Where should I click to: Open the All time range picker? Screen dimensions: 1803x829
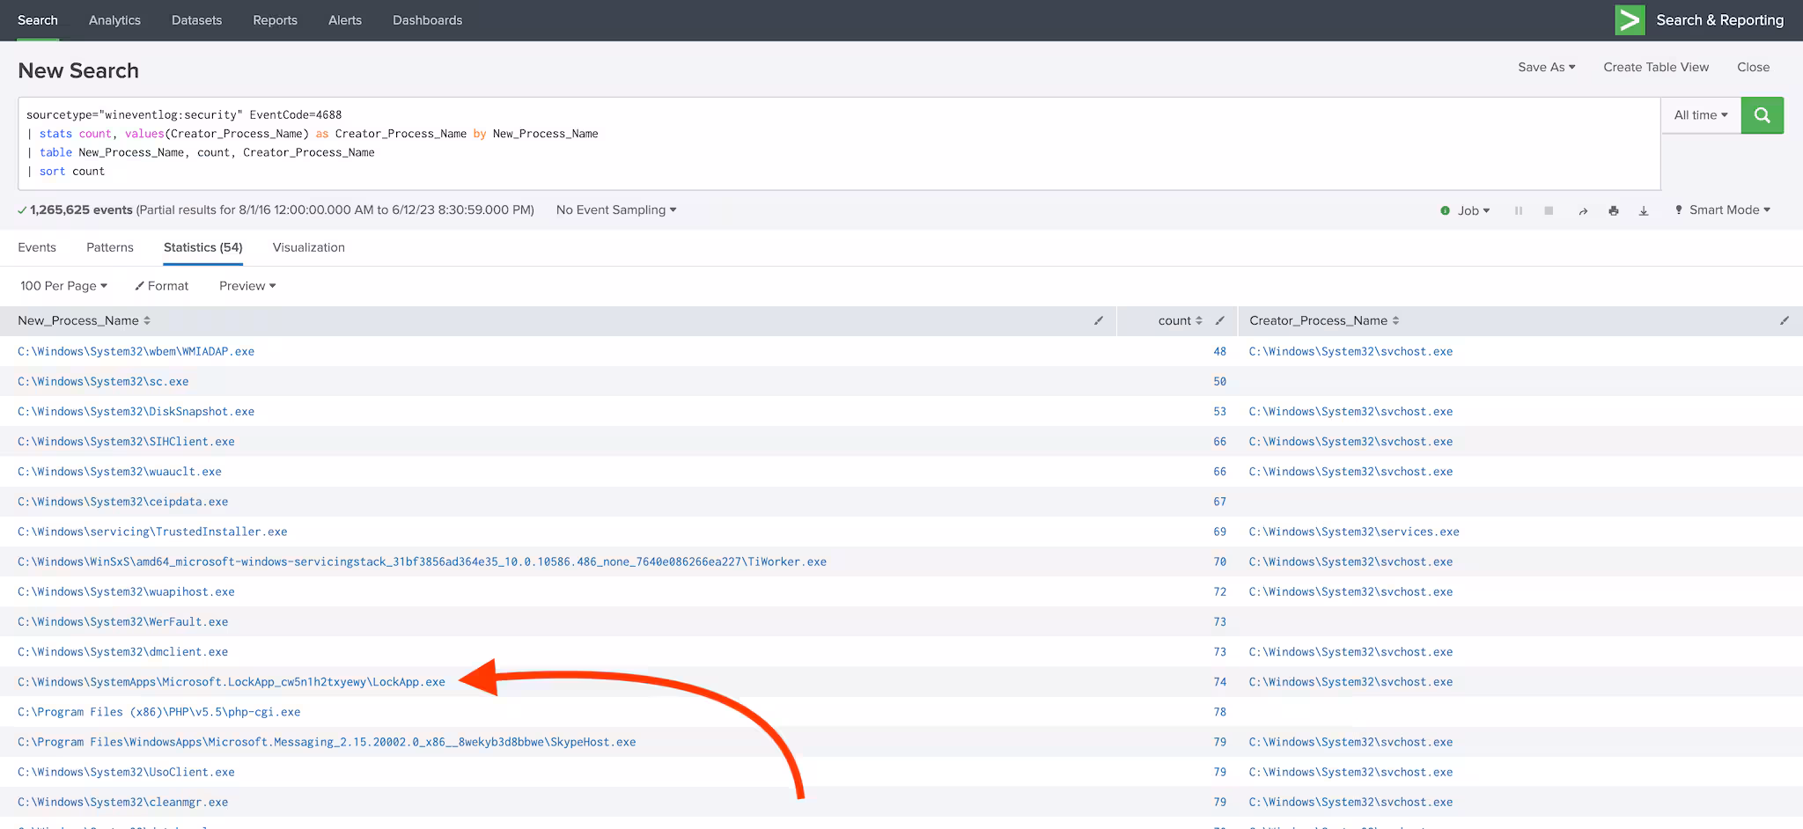[1700, 115]
